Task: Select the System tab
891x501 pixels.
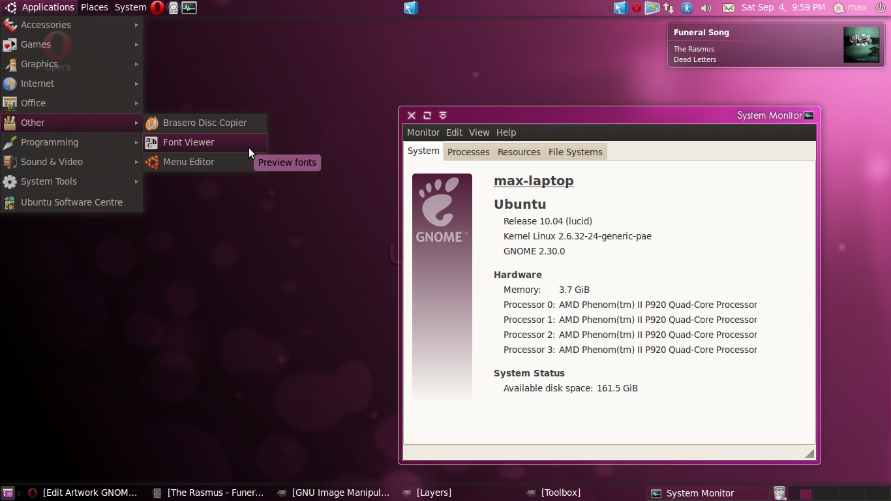Action: pyautogui.click(x=423, y=151)
